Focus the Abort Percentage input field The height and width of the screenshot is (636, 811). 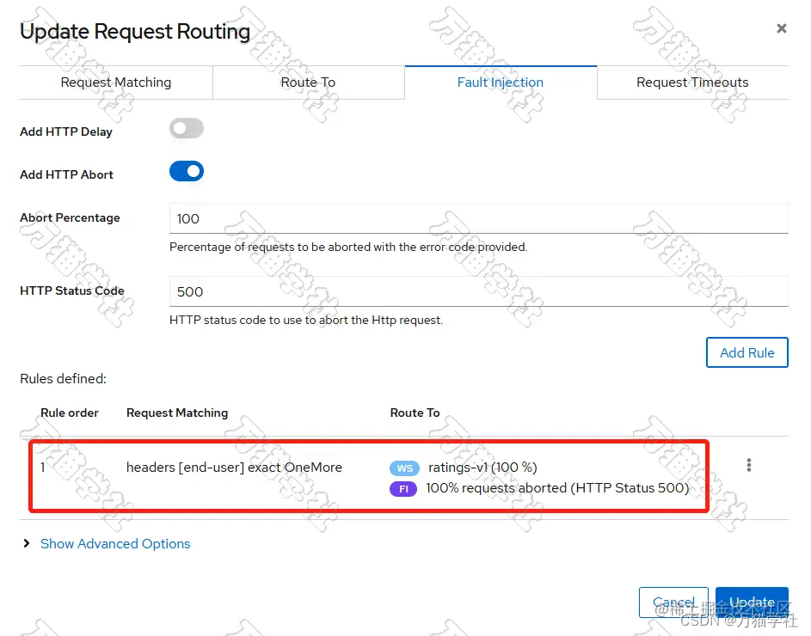click(478, 218)
